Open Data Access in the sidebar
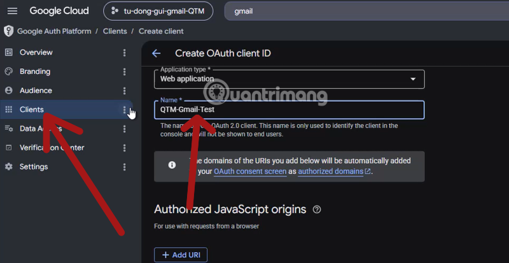Screen dimensions: 509x263 pos(66,129)
